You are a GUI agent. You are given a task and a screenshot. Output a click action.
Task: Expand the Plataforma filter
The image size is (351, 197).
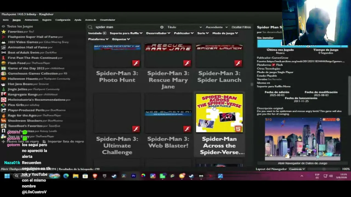pyautogui.click(x=98, y=39)
